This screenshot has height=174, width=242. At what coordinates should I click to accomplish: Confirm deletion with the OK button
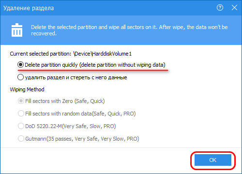coord(213,160)
